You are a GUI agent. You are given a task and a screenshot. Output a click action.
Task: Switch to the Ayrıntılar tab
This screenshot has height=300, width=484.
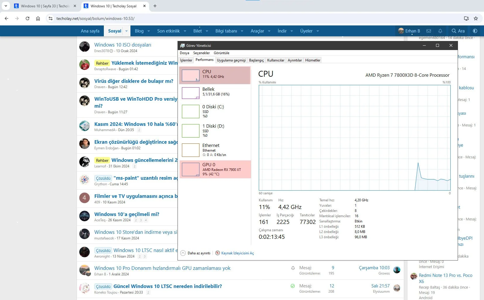(x=295, y=60)
